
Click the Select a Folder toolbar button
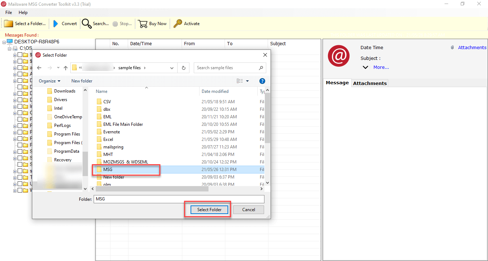tap(25, 24)
